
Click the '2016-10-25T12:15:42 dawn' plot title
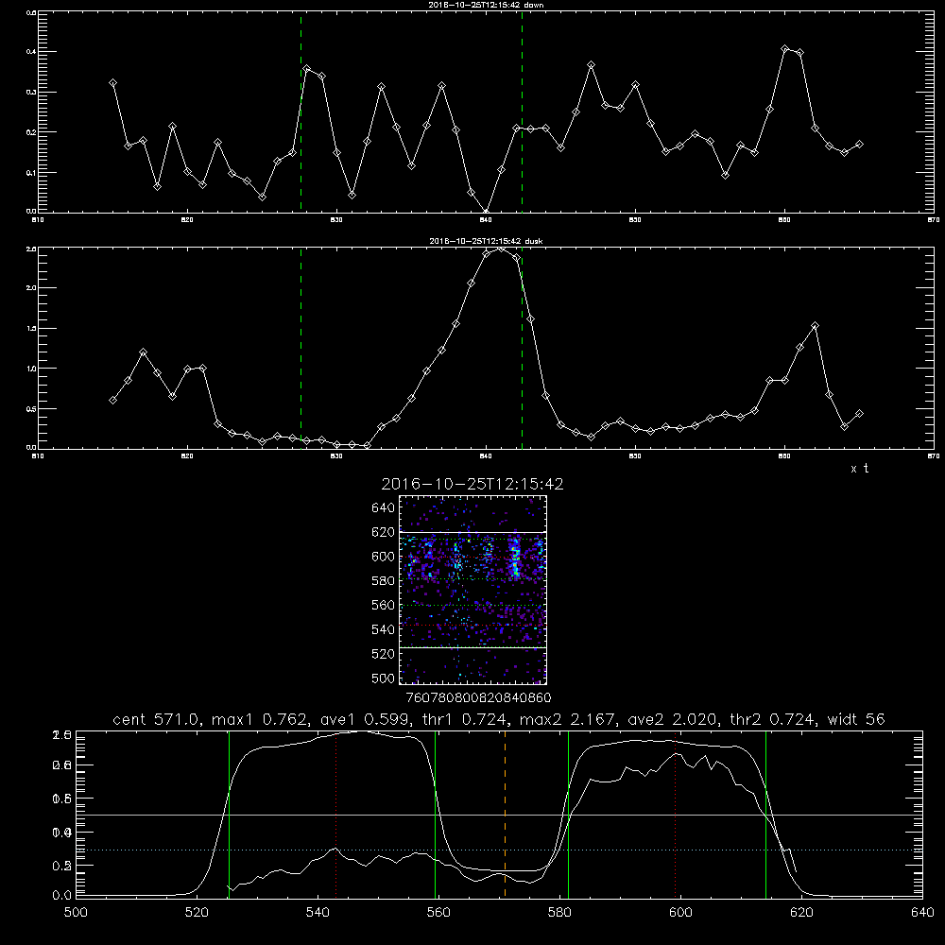click(486, 5)
